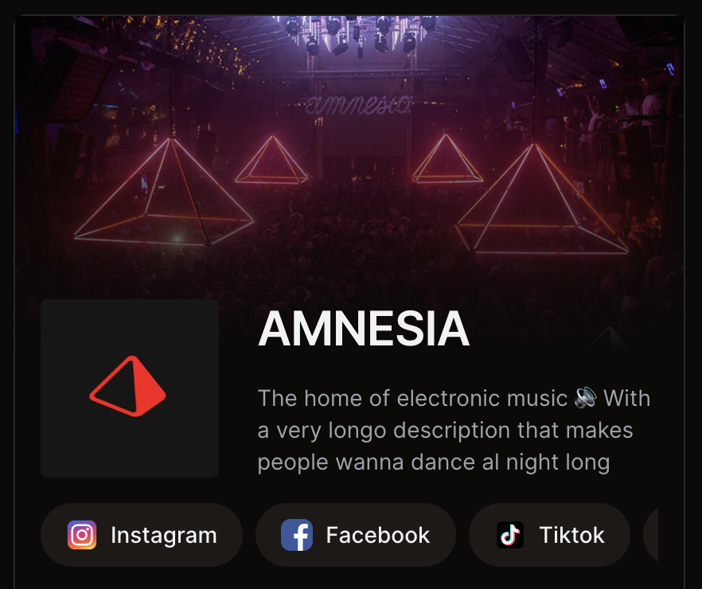The image size is (702, 589).
Task: Open the Facebook text label
Action: tap(378, 535)
